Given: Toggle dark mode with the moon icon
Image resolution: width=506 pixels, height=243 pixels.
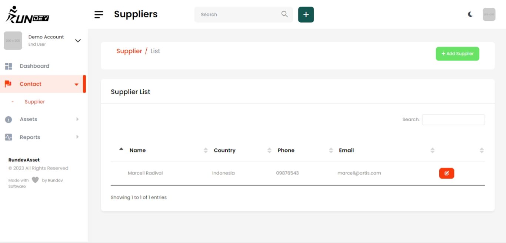Looking at the screenshot, I should point(470,14).
